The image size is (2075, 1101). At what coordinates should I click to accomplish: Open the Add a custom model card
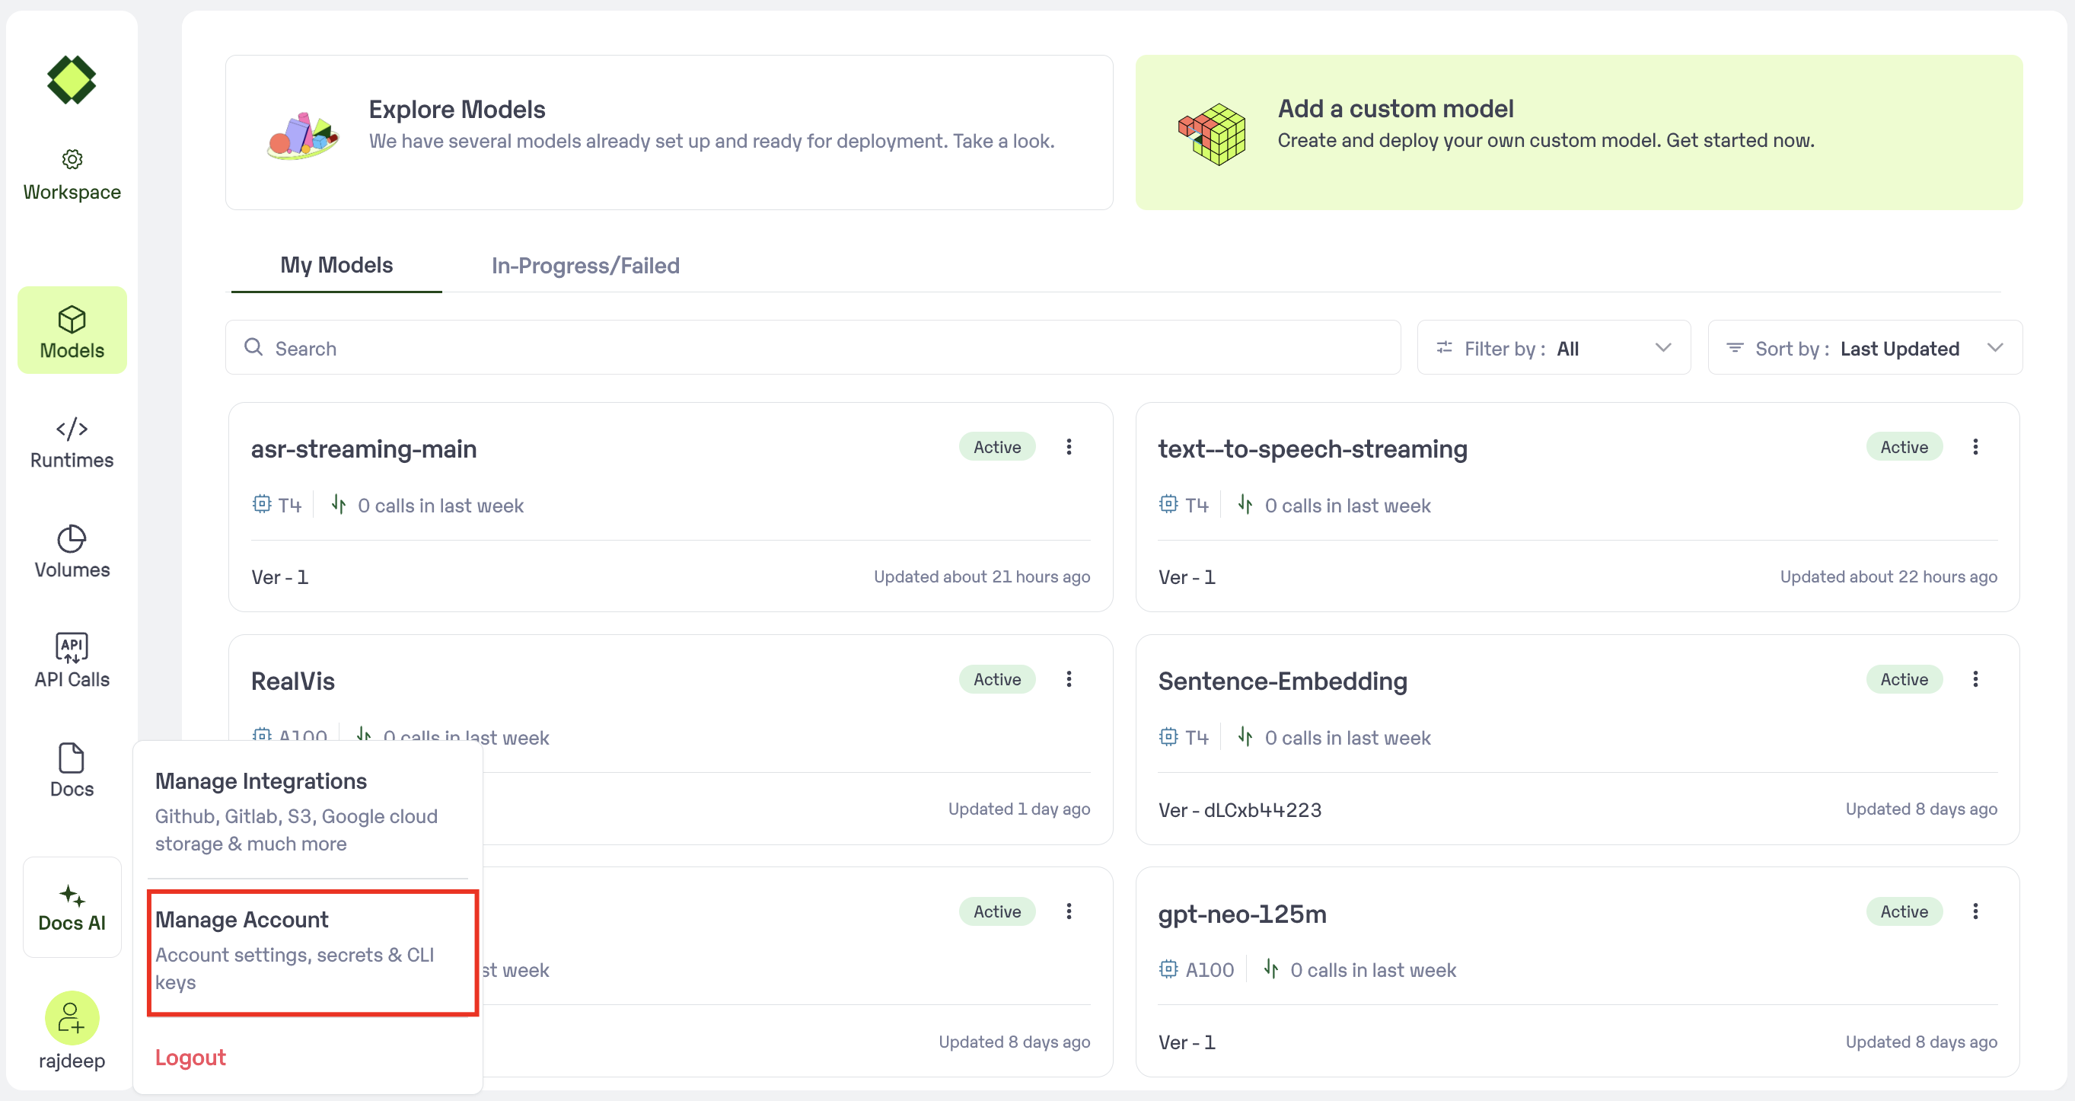1578,132
